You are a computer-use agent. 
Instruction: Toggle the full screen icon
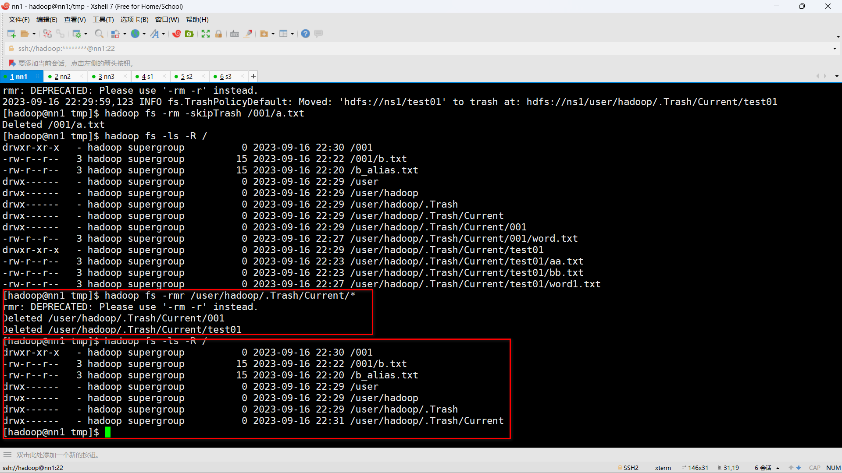click(x=206, y=34)
